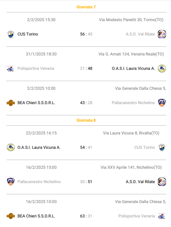This screenshot has width=171, height=227.
Task: Click the O.A.S.I. Laura Vicuna logo in Giornata 8
Action: point(11,147)
